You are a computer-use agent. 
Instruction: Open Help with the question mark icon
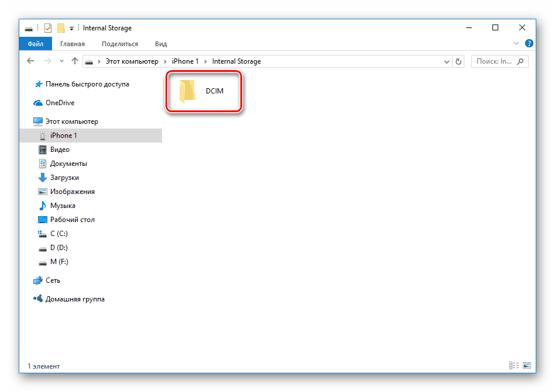[529, 43]
